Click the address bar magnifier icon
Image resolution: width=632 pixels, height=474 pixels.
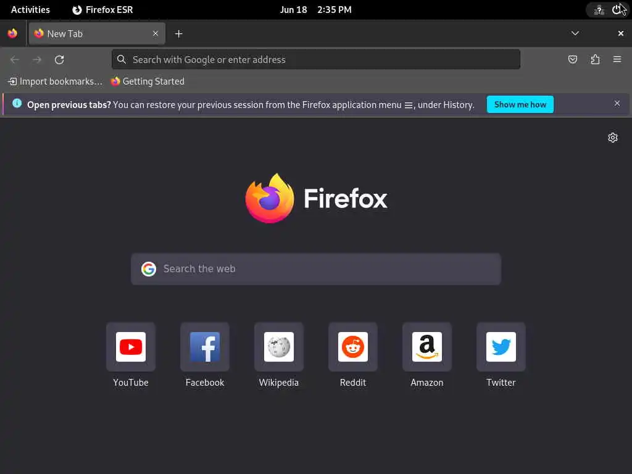[122, 60]
